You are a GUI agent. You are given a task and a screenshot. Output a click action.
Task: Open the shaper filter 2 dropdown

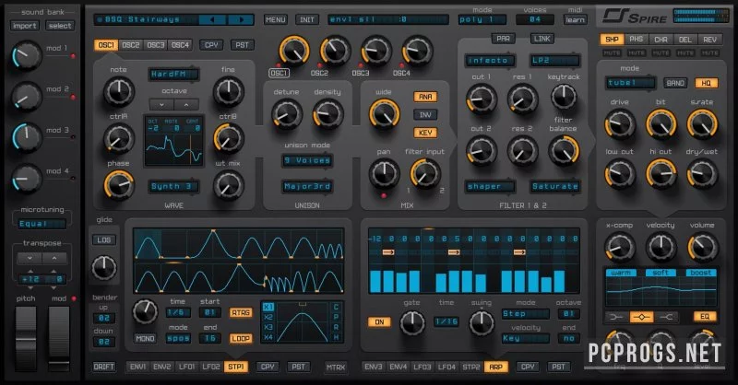tap(490, 186)
